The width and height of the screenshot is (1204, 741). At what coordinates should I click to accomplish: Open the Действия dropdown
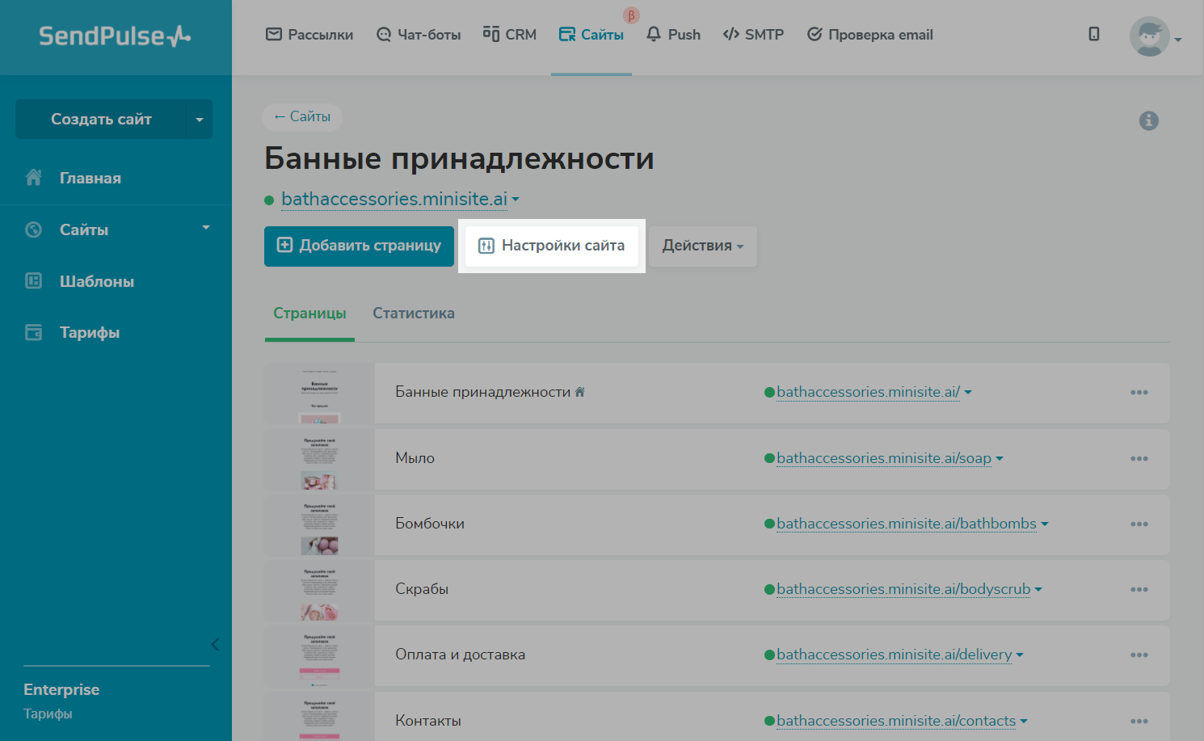pos(702,246)
